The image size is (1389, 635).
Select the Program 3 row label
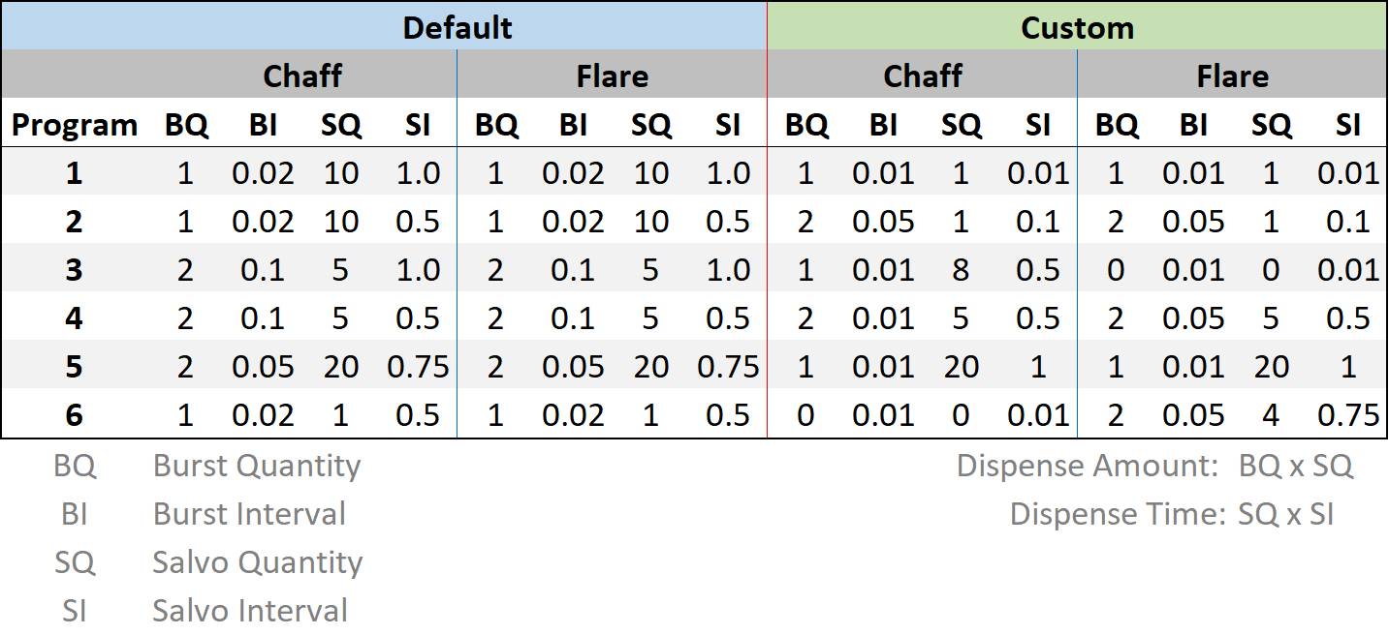pyautogui.click(x=75, y=270)
